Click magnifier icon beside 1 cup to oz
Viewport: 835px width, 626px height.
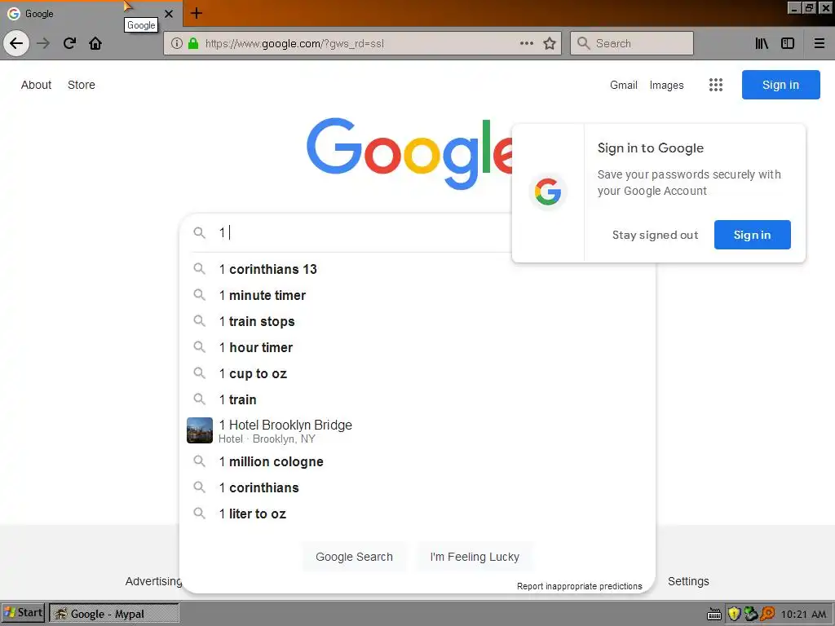point(199,373)
